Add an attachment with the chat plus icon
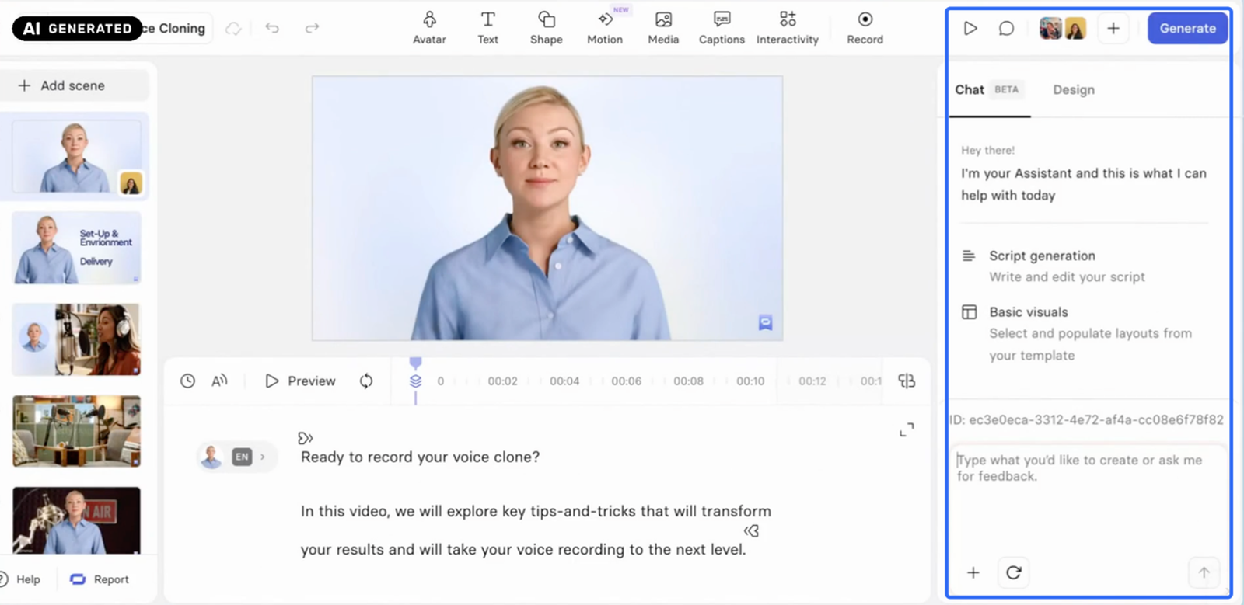 coord(973,573)
